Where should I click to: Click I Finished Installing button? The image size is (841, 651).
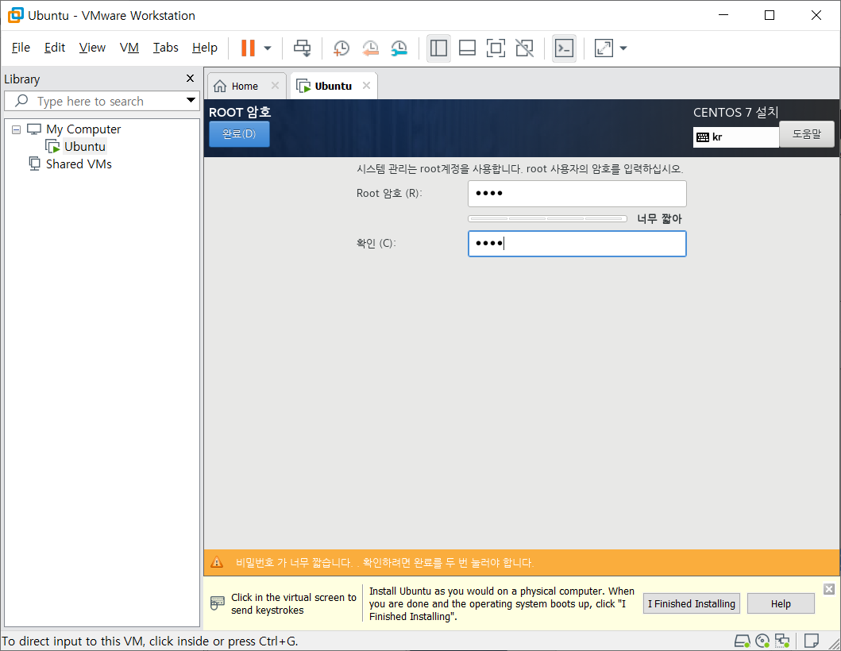tap(692, 604)
